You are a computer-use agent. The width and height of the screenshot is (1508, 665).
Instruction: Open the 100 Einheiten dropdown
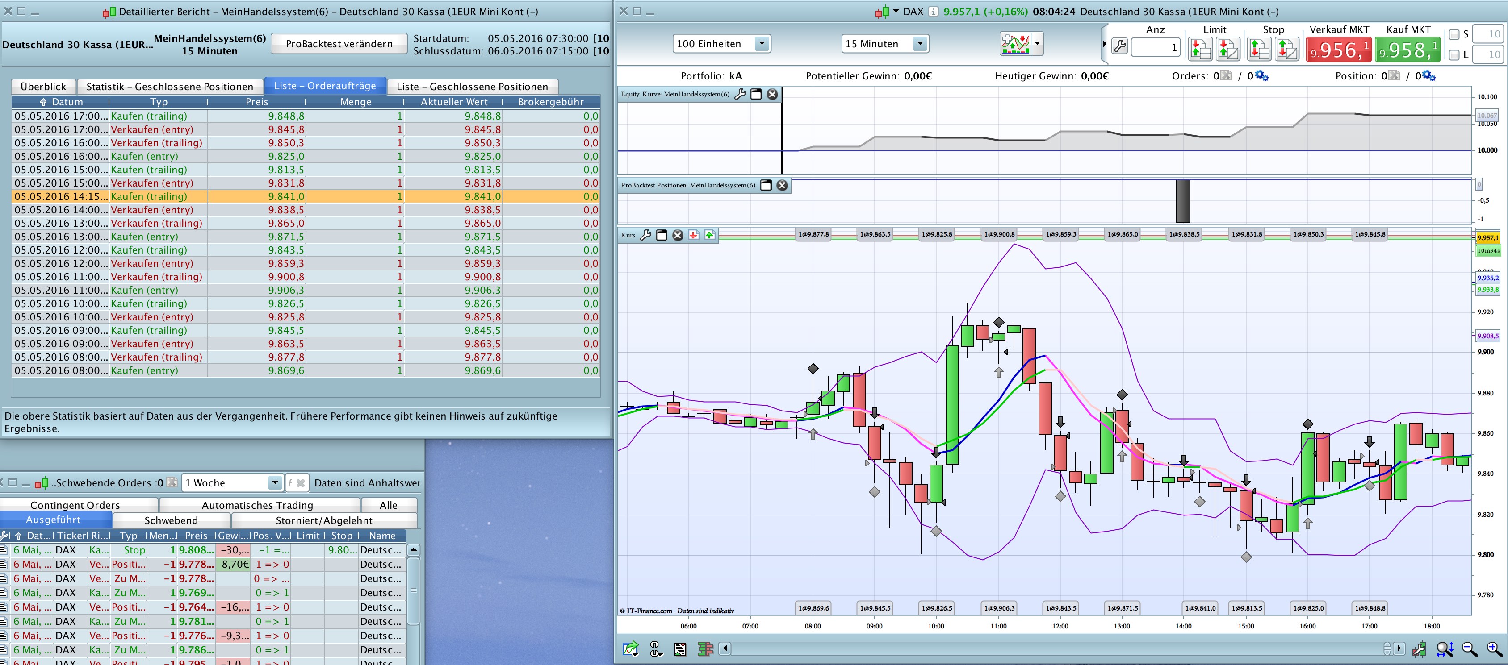[x=761, y=44]
